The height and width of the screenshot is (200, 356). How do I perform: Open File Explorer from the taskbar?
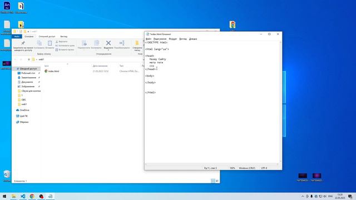(13, 196)
